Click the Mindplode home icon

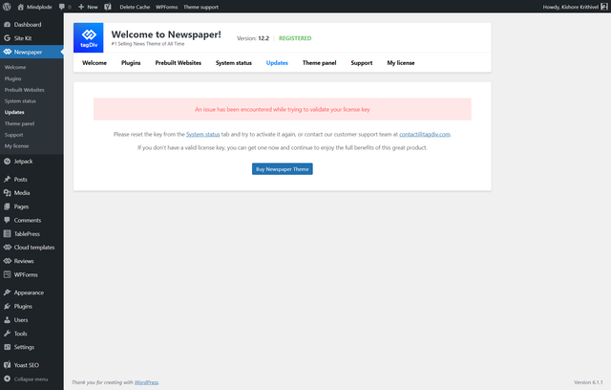(x=21, y=7)
